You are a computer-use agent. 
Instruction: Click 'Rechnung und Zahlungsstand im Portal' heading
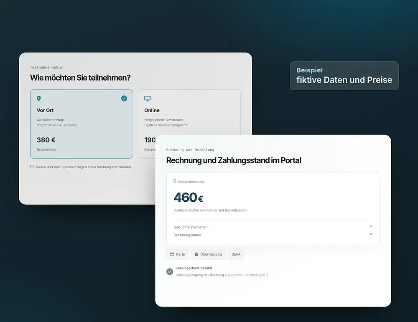click(234, 160)
